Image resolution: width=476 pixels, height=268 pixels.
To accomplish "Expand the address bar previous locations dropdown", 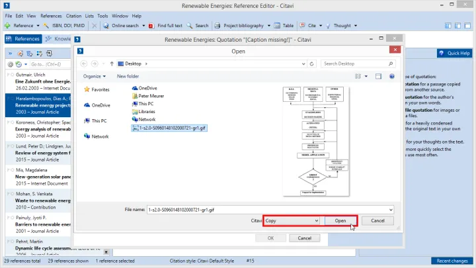I will click(x=303, y=64).
